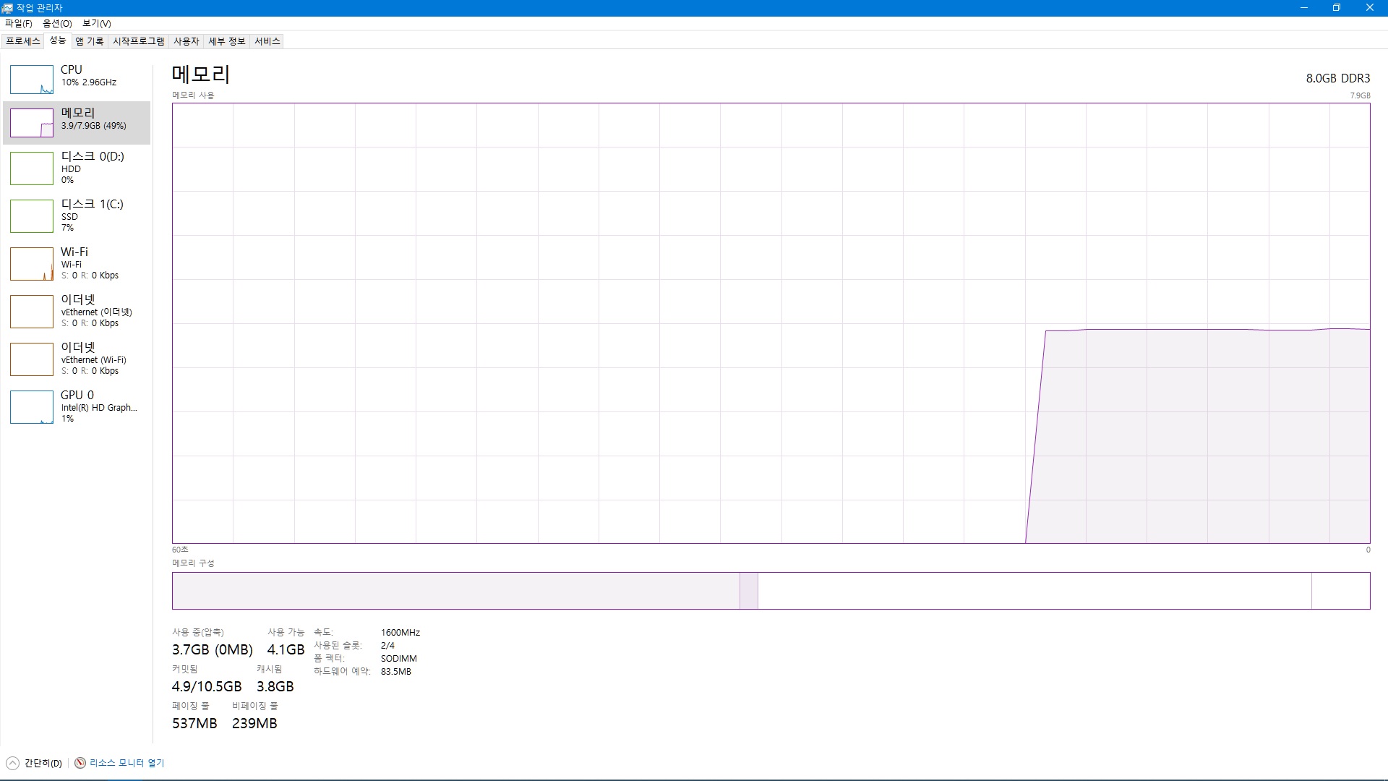Select the CPU mini graph thumbnail
Image resolution: width=1388 pixels, height=781 pixels.
[x=32, y=80]
